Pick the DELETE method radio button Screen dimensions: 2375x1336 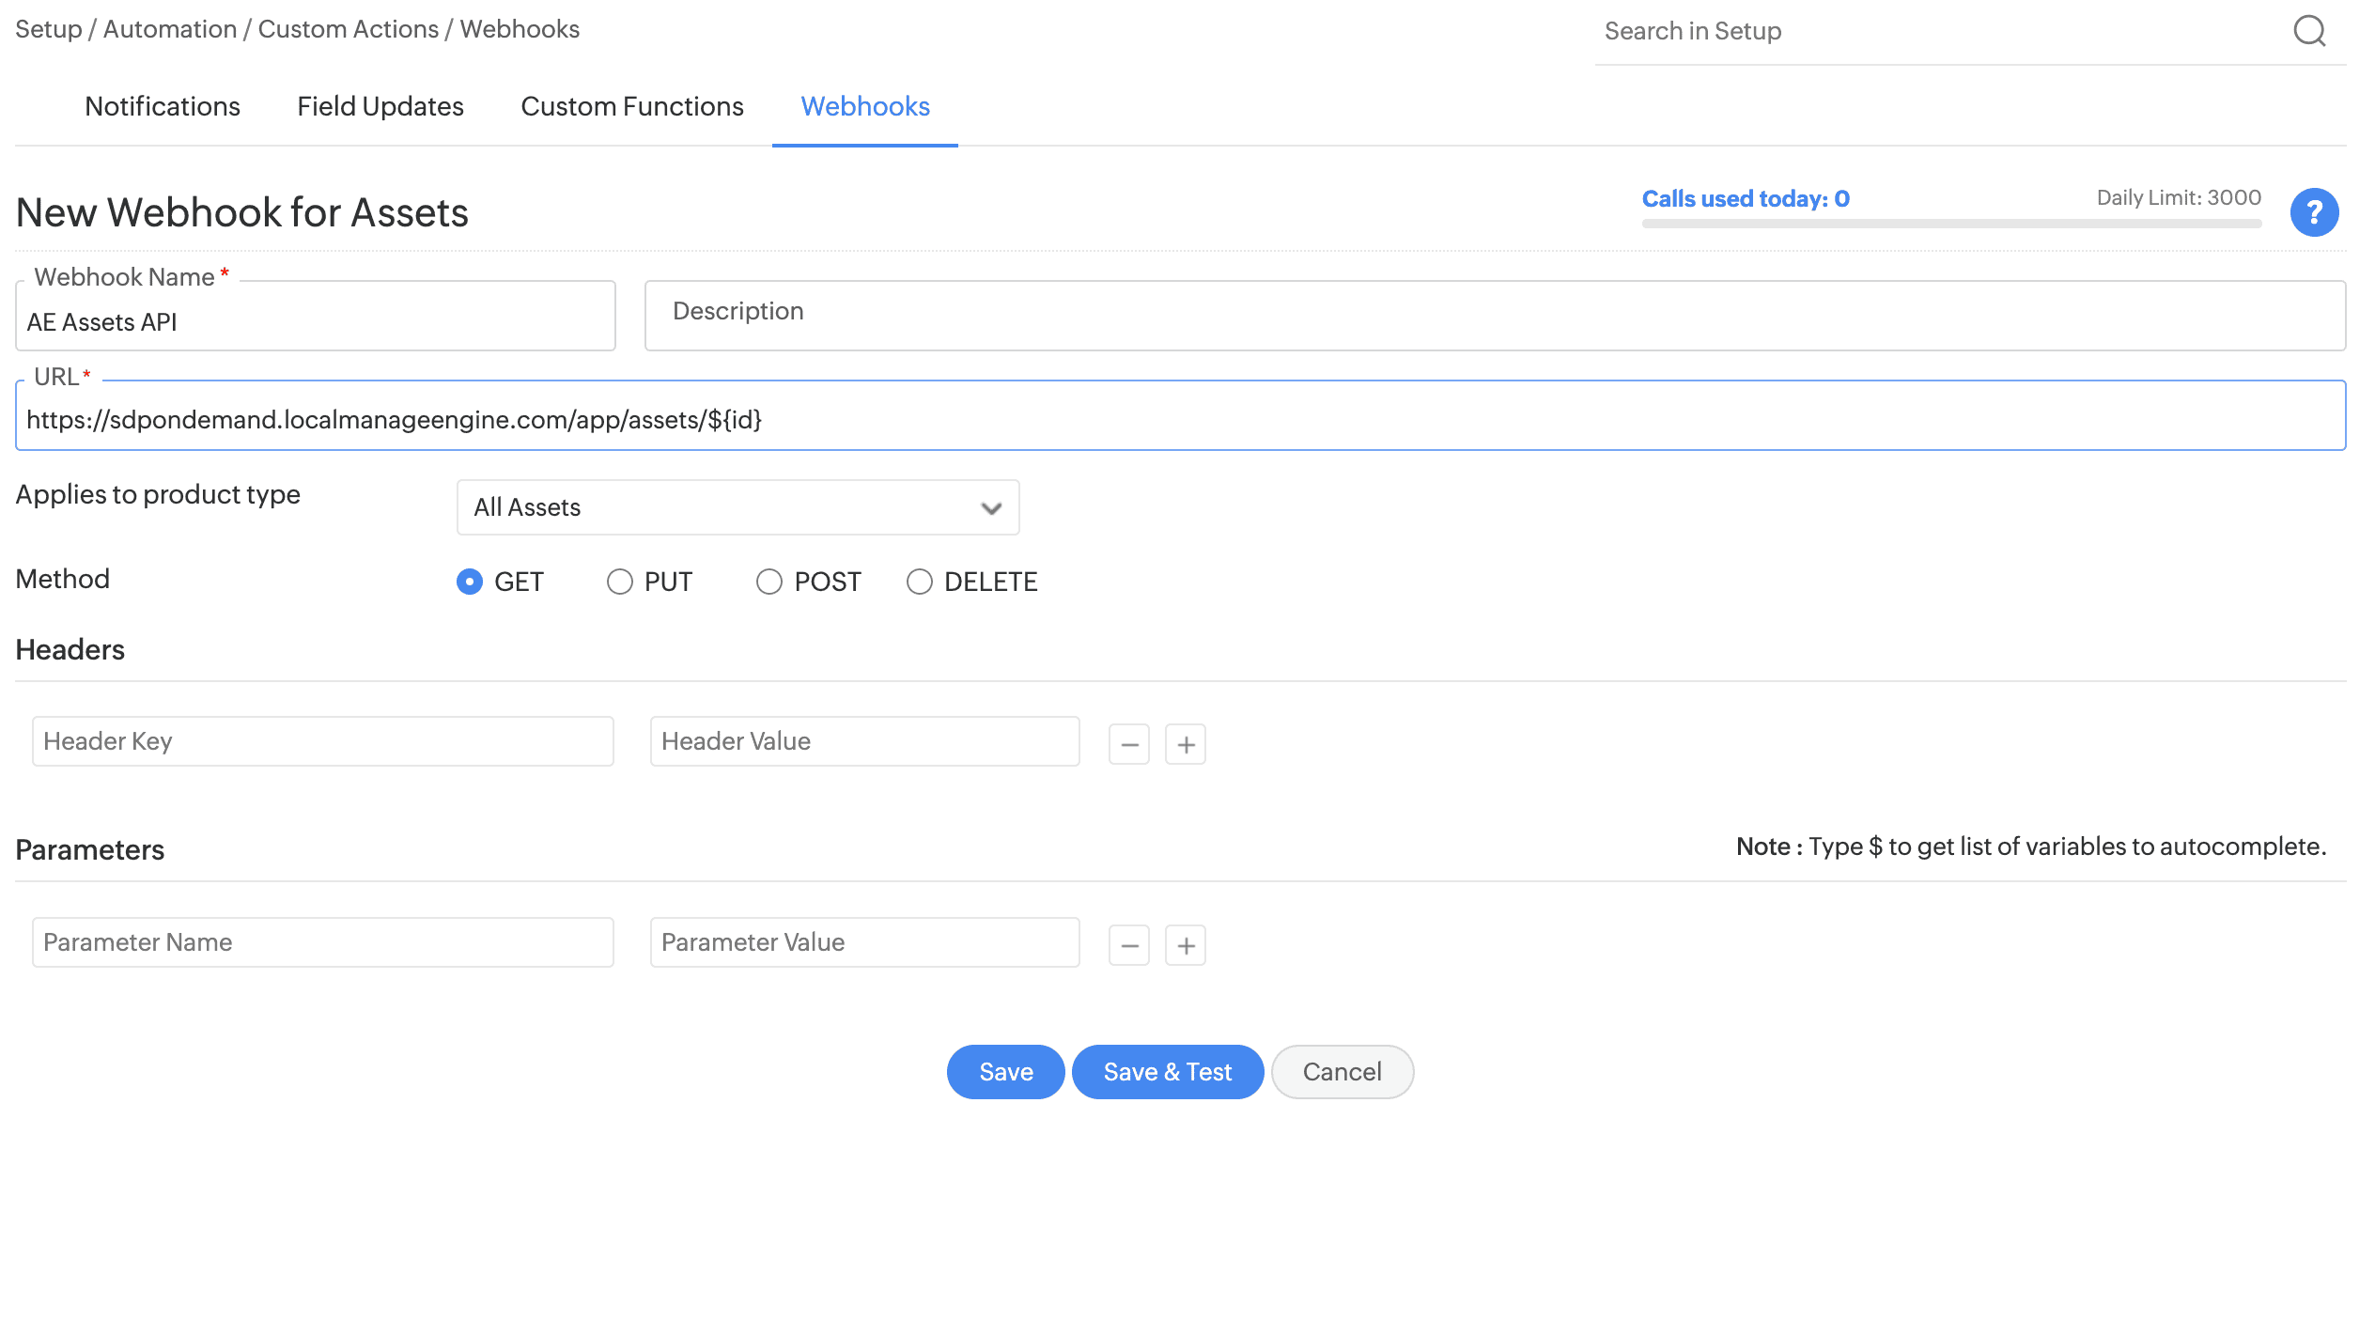coord(920,582)
